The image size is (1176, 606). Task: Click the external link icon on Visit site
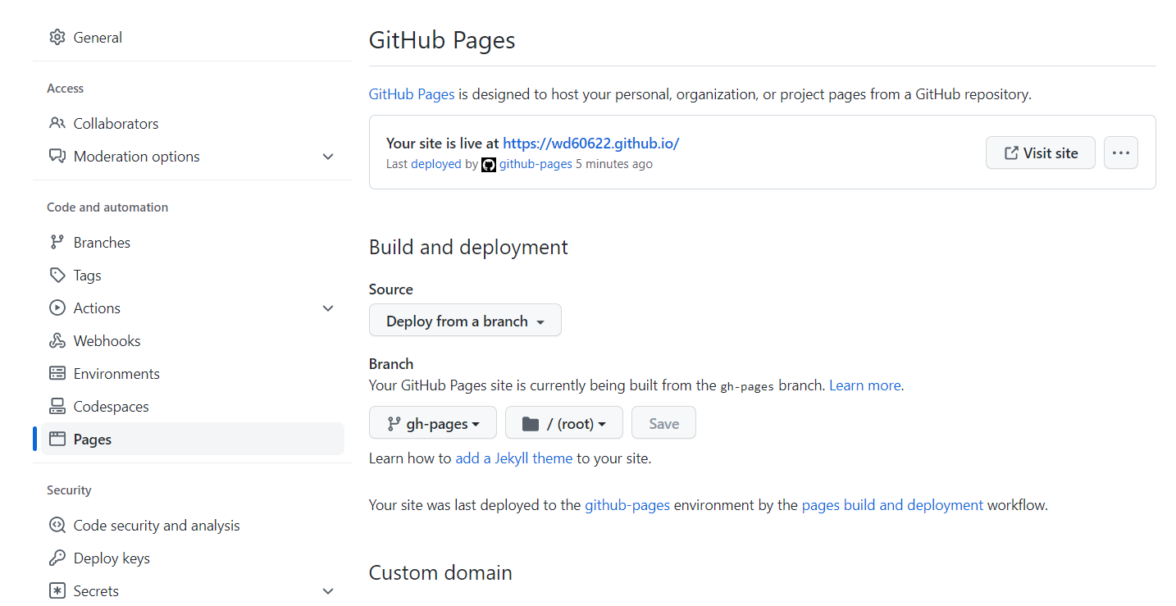click(1011, 153)
